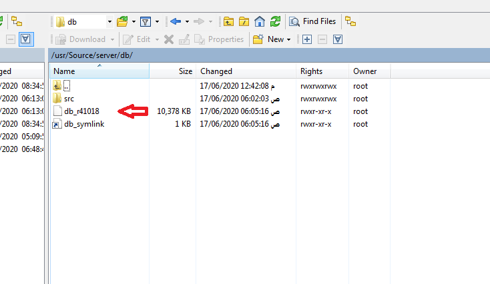Open the Properties button

pos(219,39)
